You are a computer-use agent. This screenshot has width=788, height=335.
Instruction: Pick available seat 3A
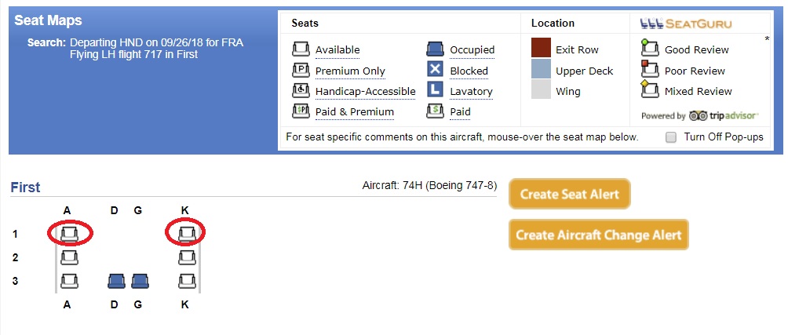tap(69, 281)
